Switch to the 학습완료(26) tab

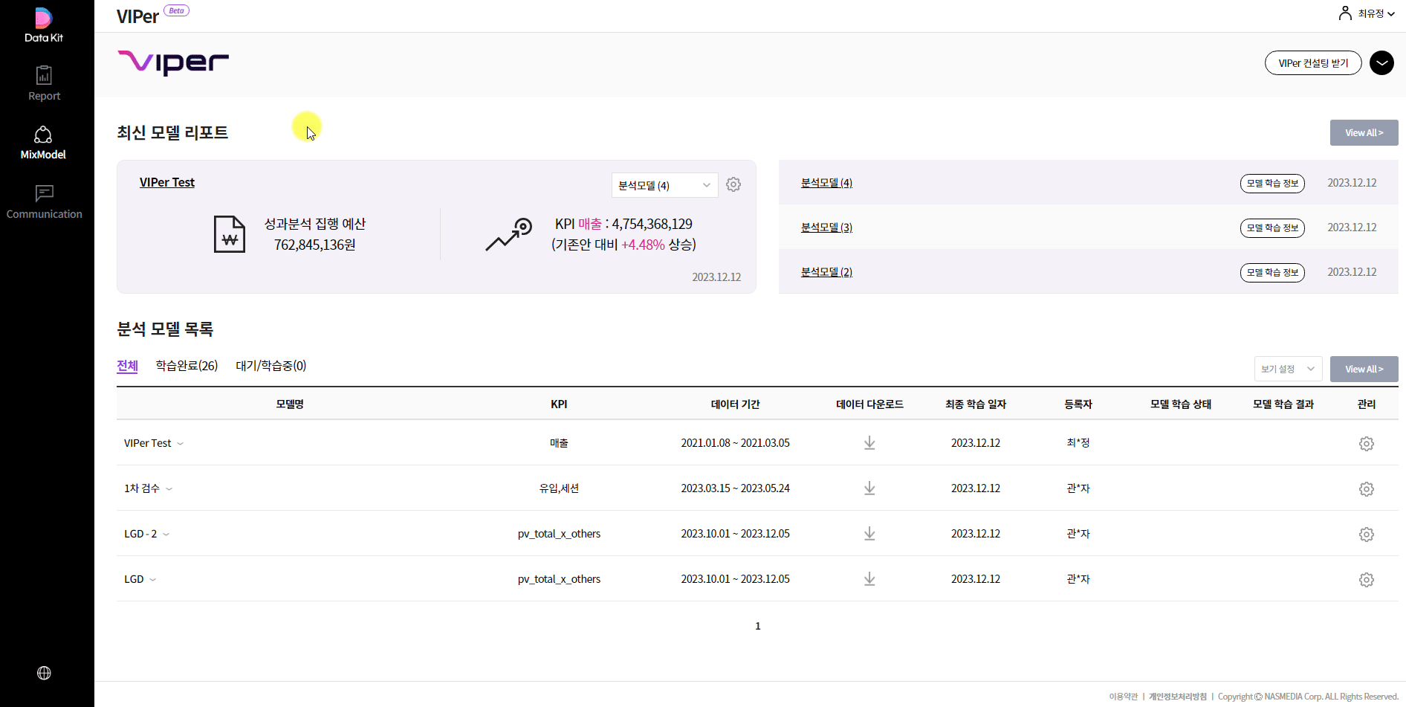point(187,366)
